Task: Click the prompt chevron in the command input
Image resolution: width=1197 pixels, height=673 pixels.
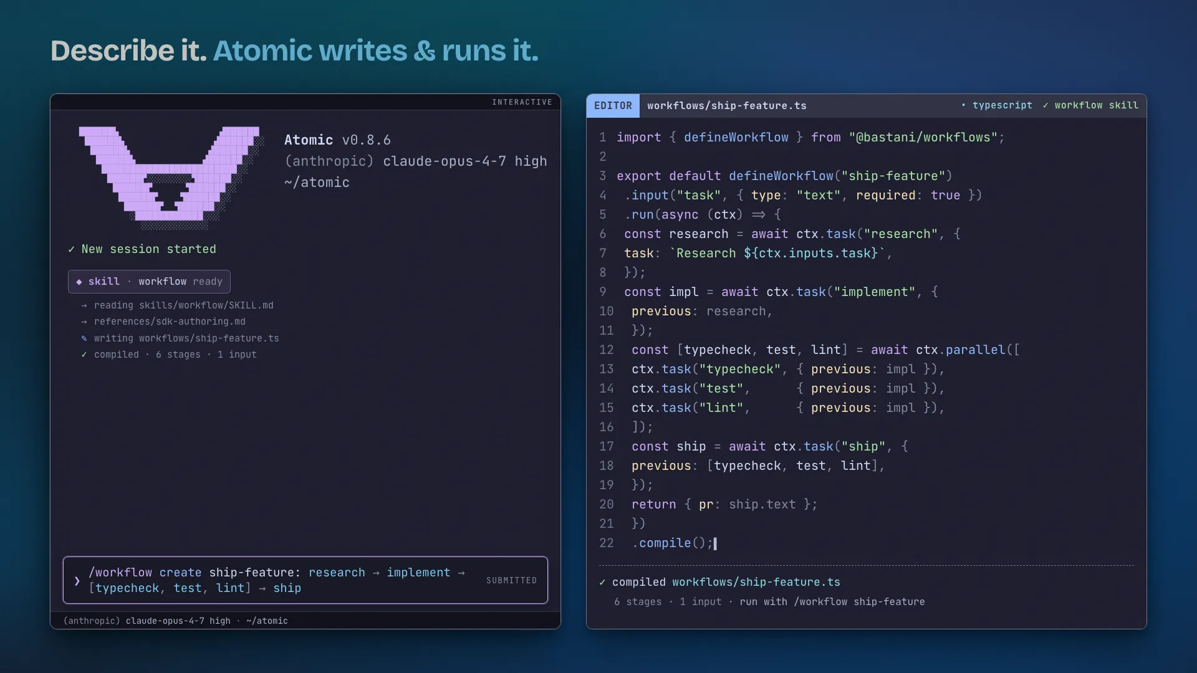Action: coord(77,581)
